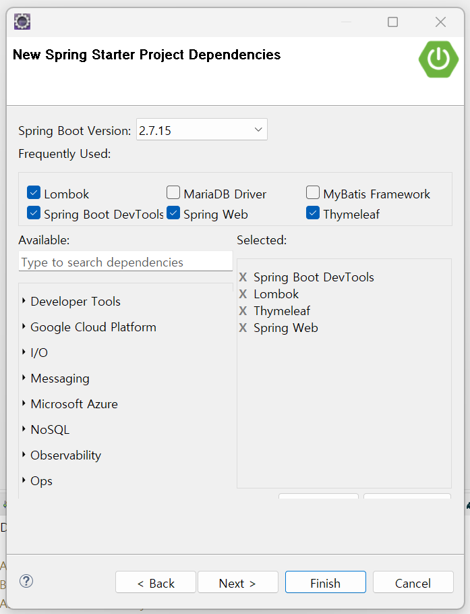Uncheck the Spring Boot DevTools checkbox

pyautogui.click(x=34, y=213)
